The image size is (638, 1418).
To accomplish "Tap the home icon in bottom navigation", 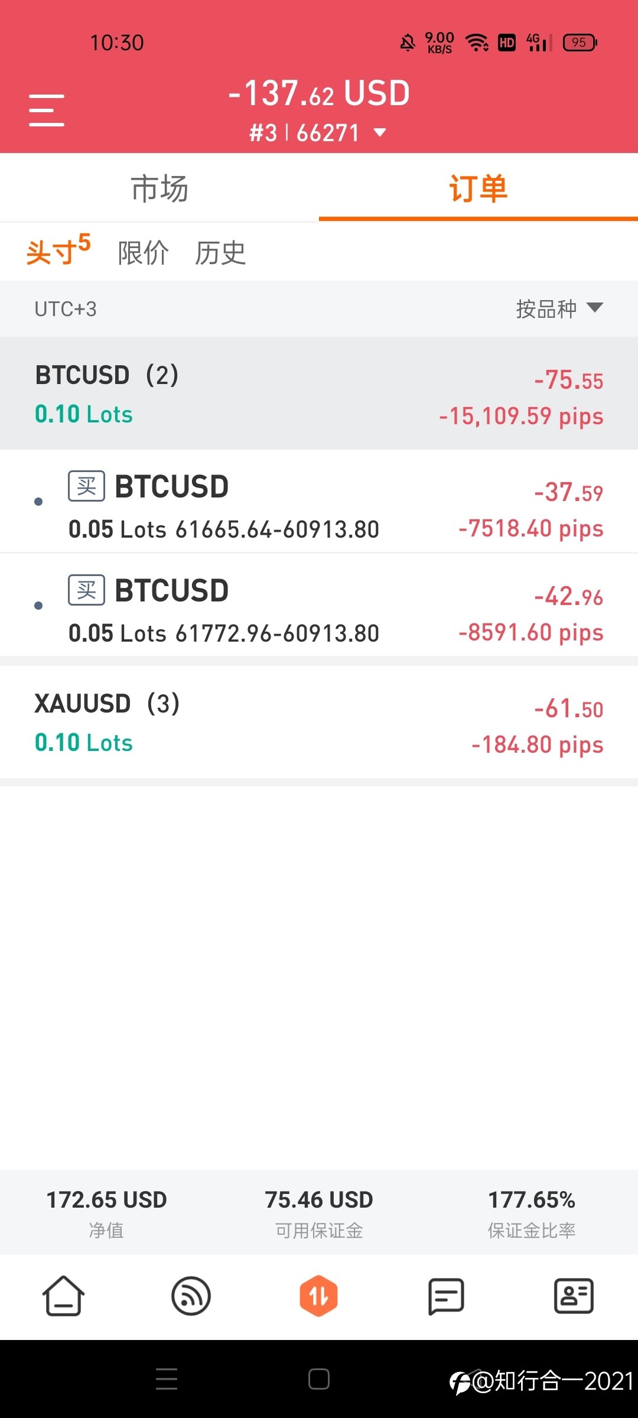I will [63, 1296].
